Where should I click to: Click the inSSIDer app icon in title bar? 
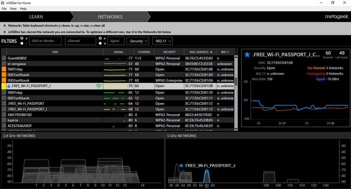coord(3,3)
